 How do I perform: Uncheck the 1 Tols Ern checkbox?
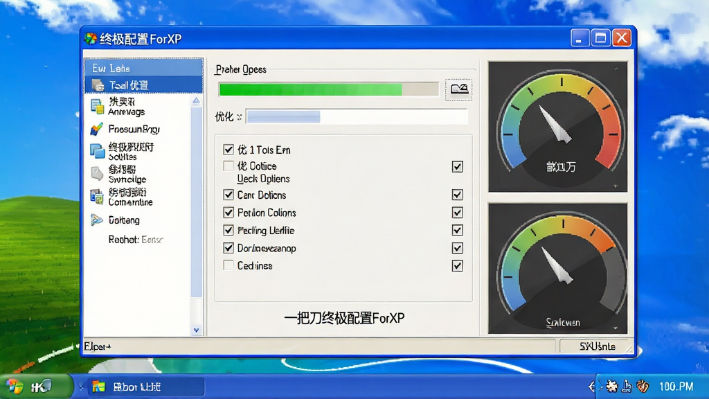click(x=228, y=150)
